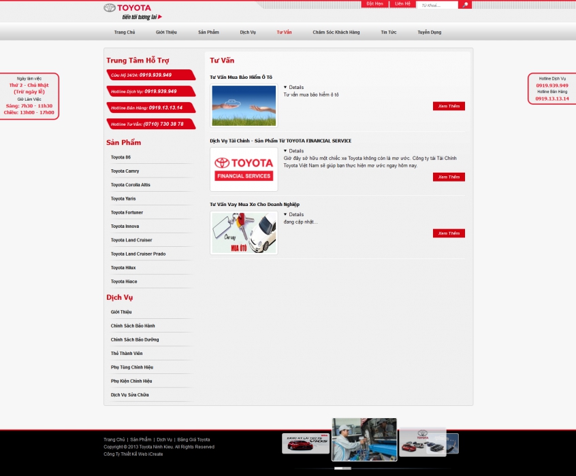Select the Vios banner in footer carousel

pyautogui.click(x=306, y=443)
